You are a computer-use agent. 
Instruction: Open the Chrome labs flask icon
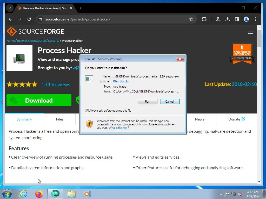pyautogui.click(x=218, y=19)
